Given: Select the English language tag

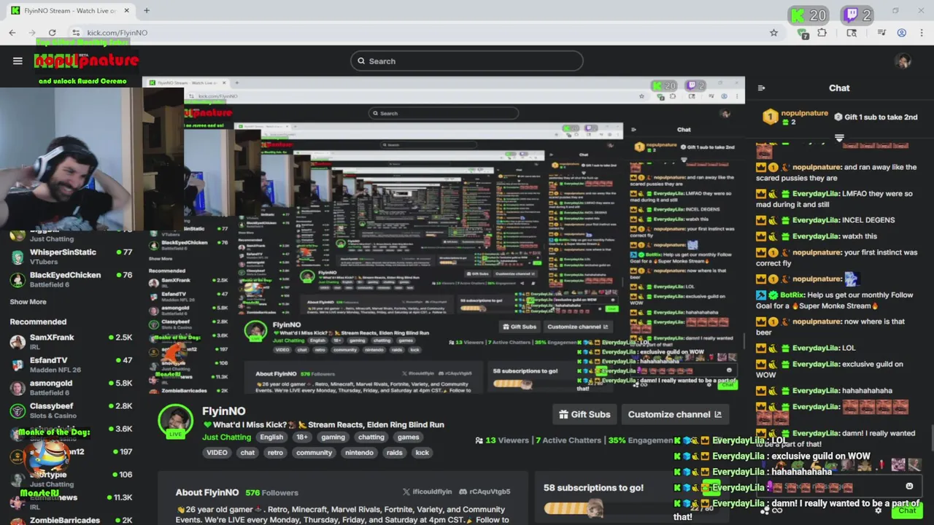Looking at the screenshot, I should (x=271, y=437).
